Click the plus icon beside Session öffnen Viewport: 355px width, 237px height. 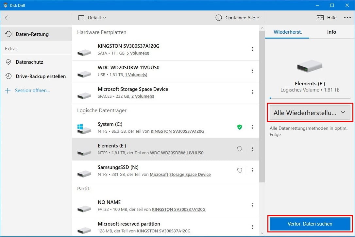(8, 91)
